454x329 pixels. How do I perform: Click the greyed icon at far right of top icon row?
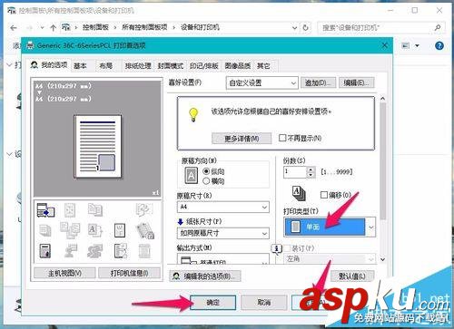[x=144, y=209]
